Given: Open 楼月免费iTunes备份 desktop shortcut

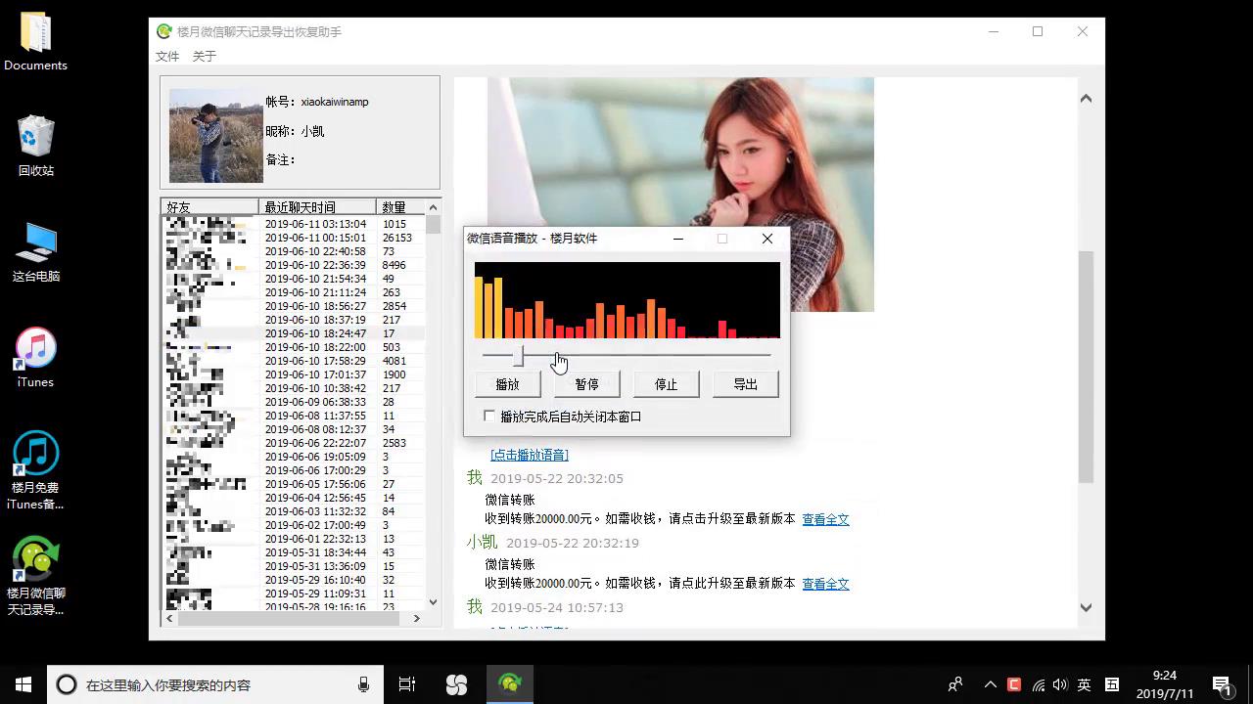Looking at the screenshot, I should point(35,470).
